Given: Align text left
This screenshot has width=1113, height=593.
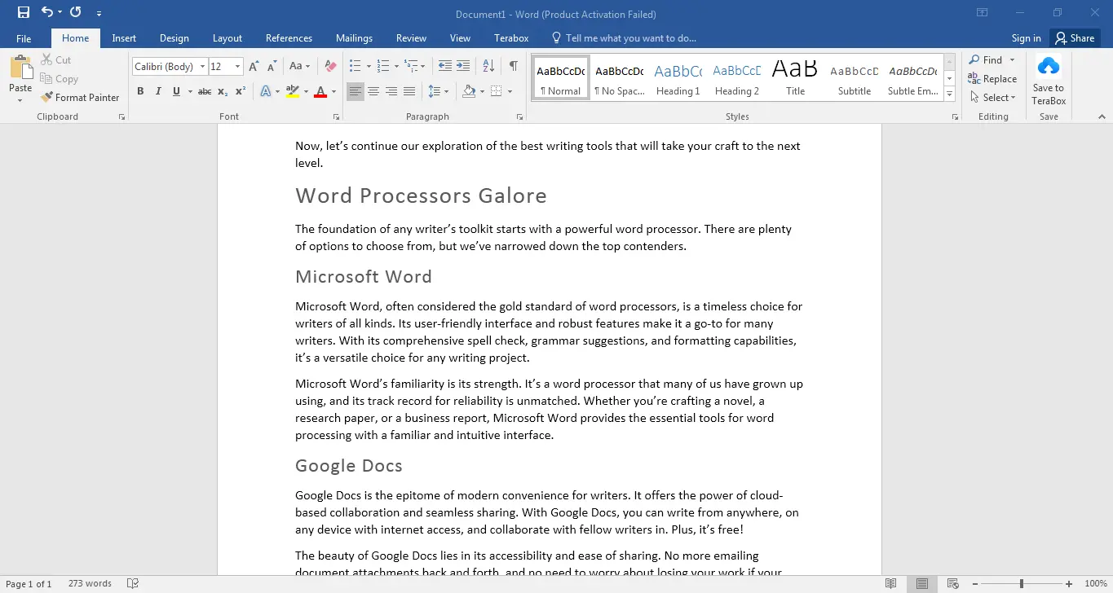Looking at the screenshot, I should click(x=356, y=91).
